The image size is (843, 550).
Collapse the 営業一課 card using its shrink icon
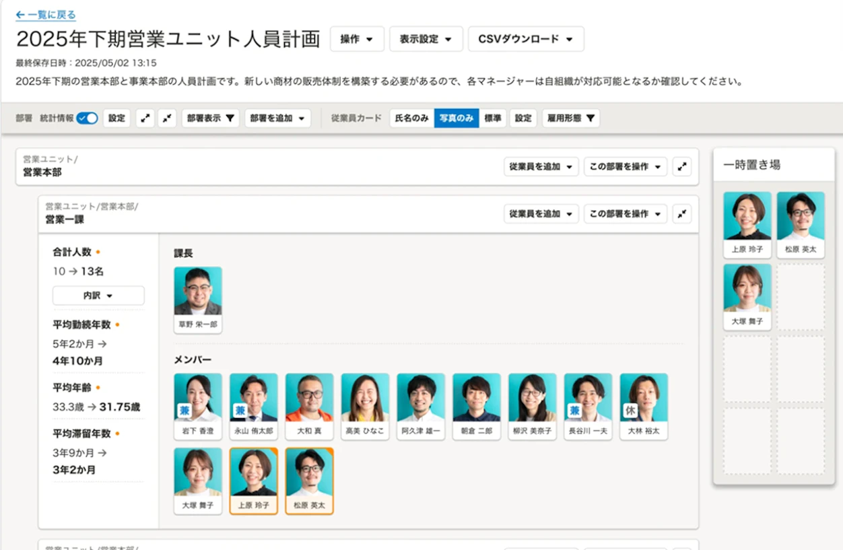(x=682, y=213)
